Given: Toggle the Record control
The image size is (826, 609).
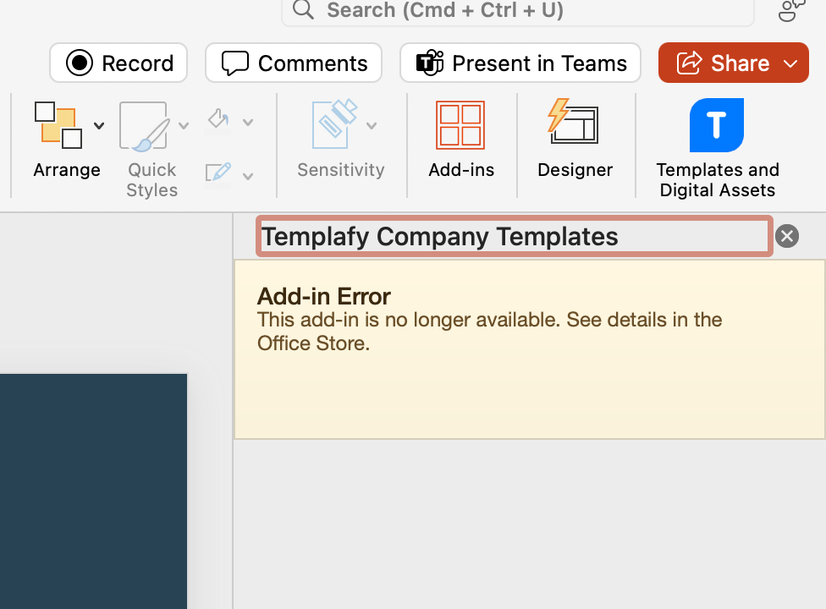Looking at the screenshot, I should (x=118, y=63).
